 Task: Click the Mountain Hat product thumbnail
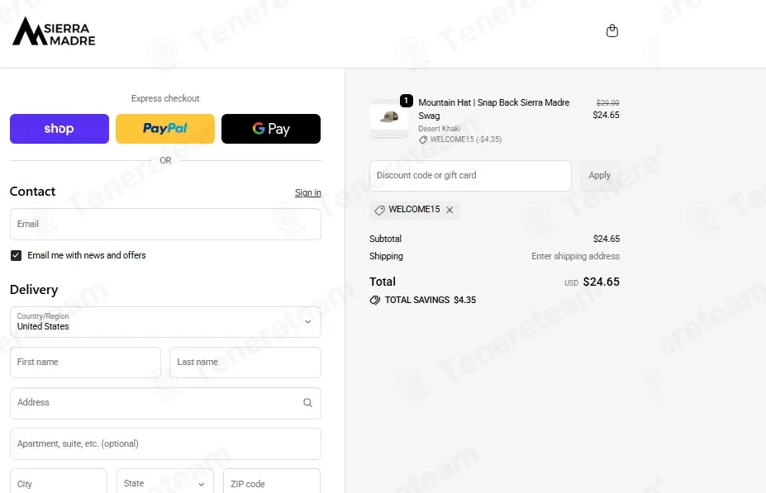click(x=389, y=117)
